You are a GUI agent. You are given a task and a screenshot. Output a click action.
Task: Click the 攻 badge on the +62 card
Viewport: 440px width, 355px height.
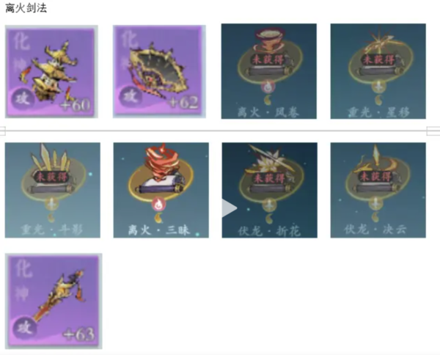pyautogui.click(x=131, y=97)
